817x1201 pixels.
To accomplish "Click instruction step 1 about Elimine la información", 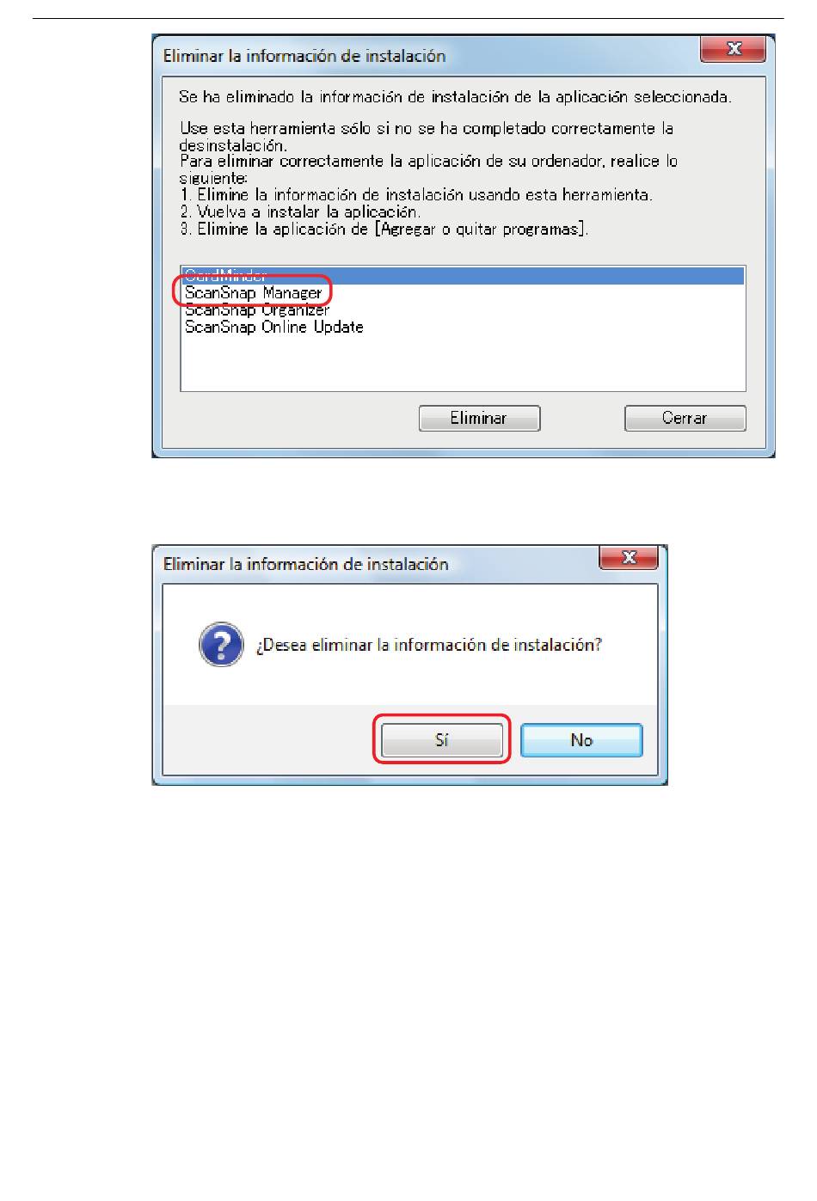I will pos(416,195).
